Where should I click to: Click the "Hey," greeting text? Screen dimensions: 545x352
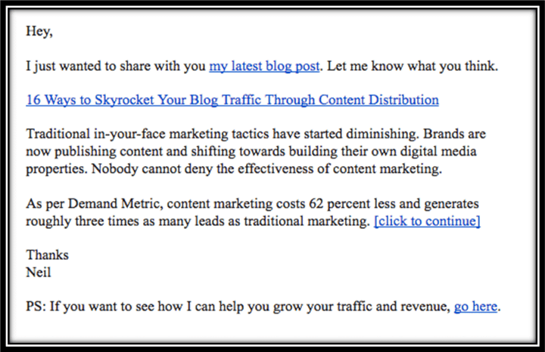click(x=39, y=31)
